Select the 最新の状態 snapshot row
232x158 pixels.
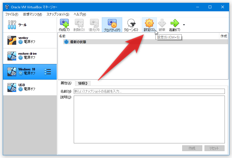coord(146,42)
